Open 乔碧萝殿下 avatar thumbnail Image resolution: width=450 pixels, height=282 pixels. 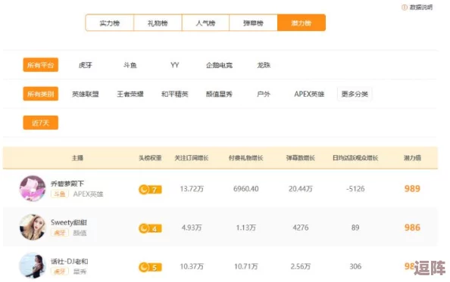tap(33, 188)
